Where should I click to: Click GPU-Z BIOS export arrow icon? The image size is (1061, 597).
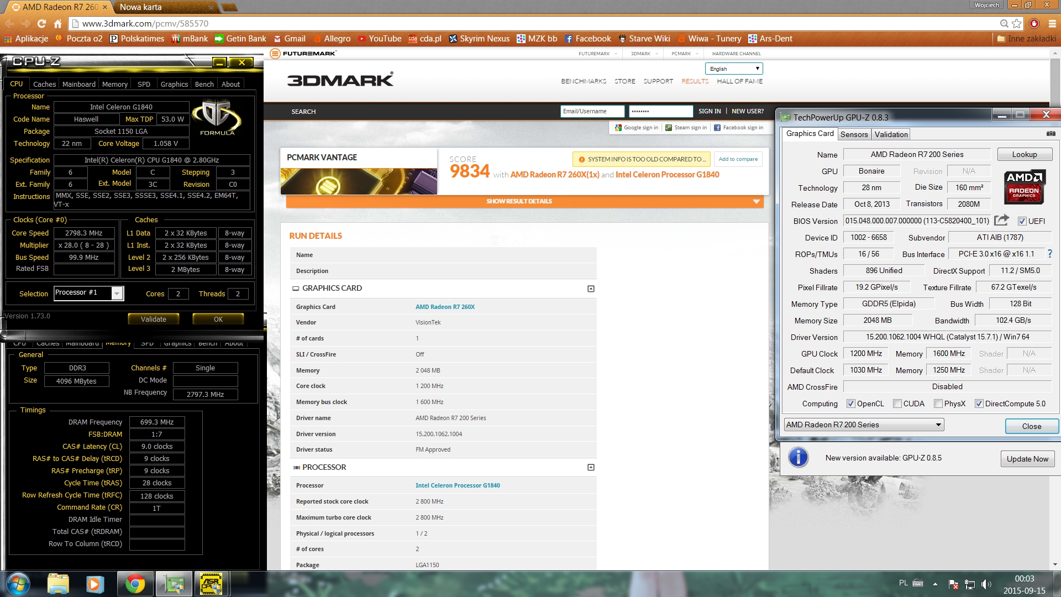(x=1001, y=220)
